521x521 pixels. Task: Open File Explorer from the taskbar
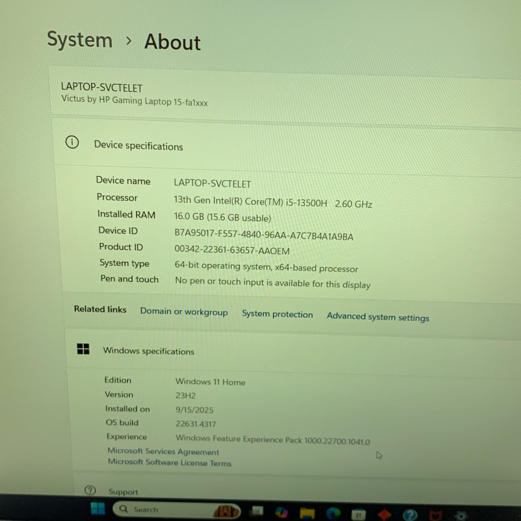pyautogui.click(x=307, y=513)
